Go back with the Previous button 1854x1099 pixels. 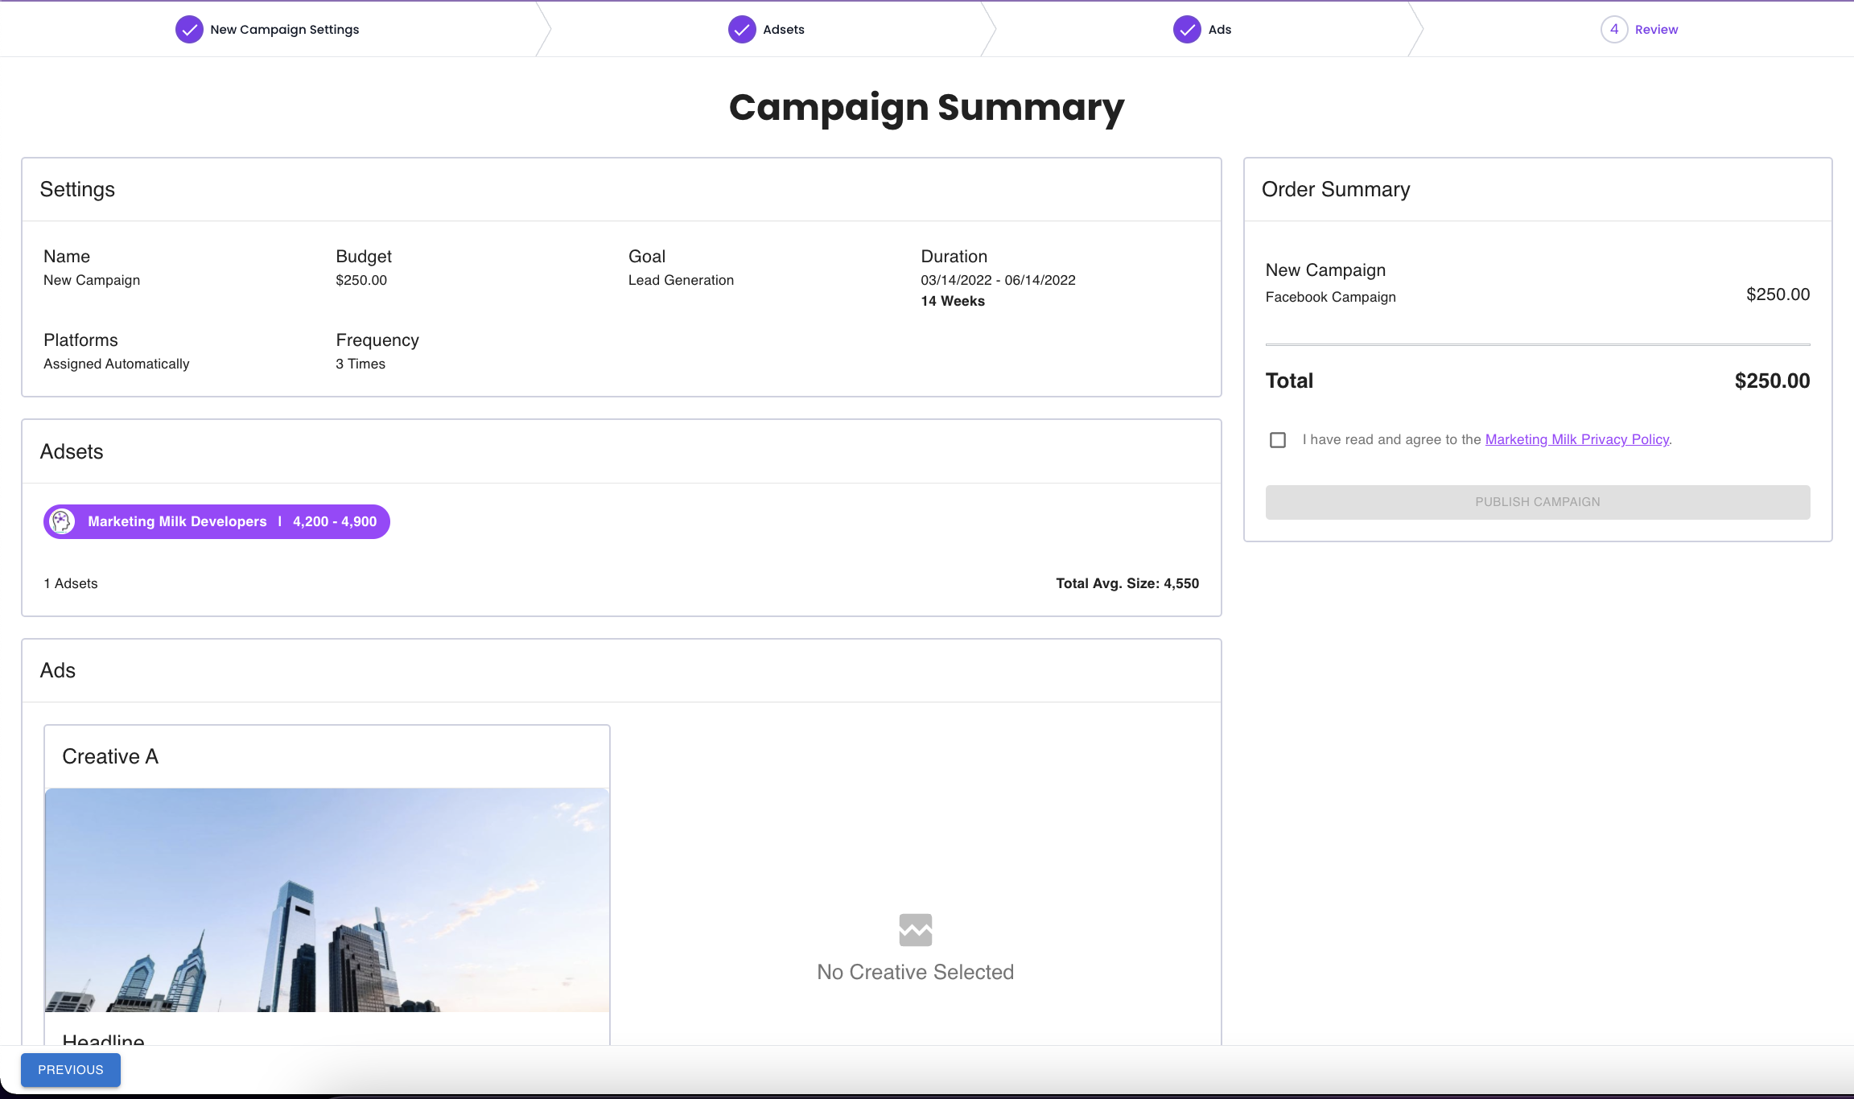[71, 1070]
